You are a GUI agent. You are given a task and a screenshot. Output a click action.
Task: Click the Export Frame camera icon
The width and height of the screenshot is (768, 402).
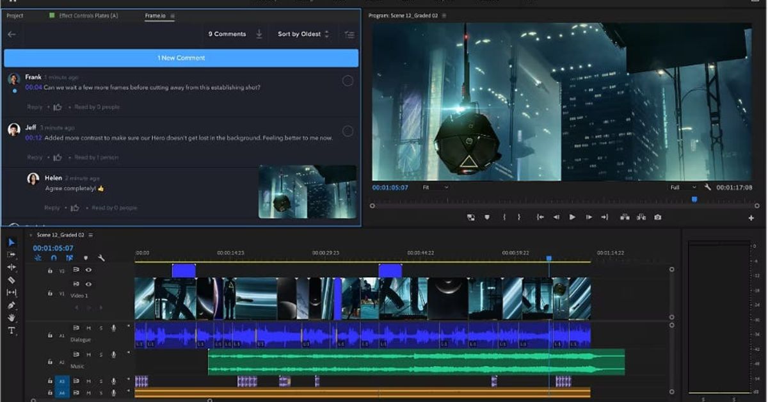[657, 218]
